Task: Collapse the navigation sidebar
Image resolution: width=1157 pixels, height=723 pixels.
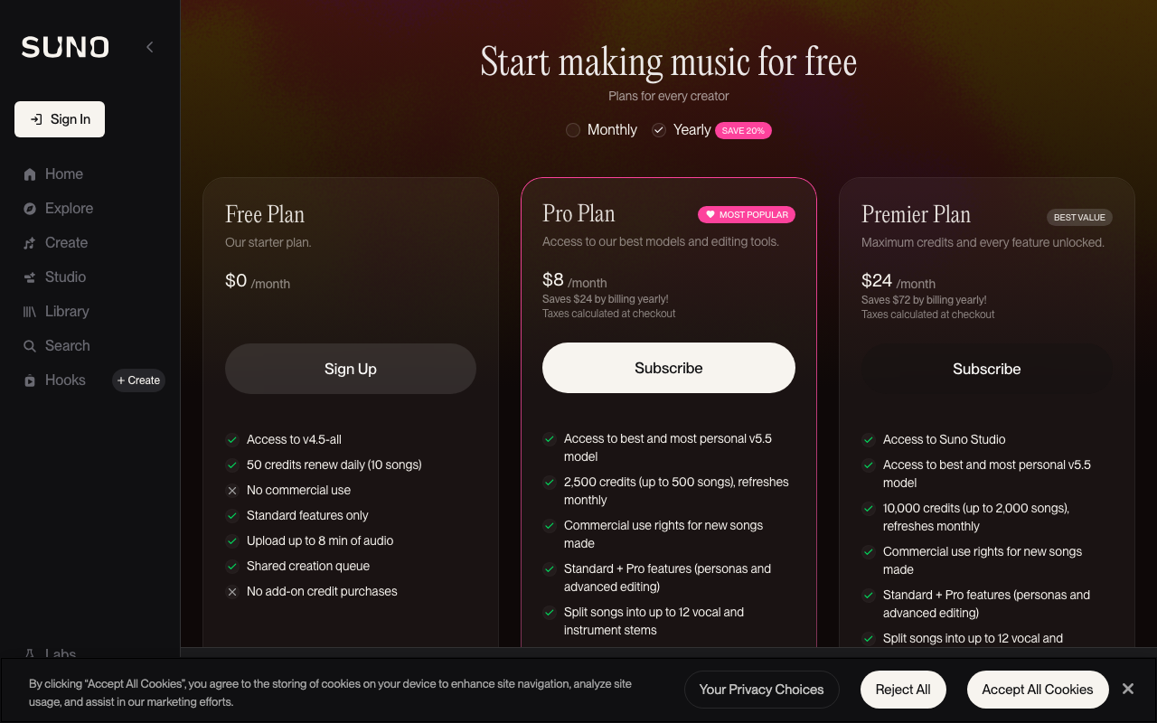Action: click(149, 47)
